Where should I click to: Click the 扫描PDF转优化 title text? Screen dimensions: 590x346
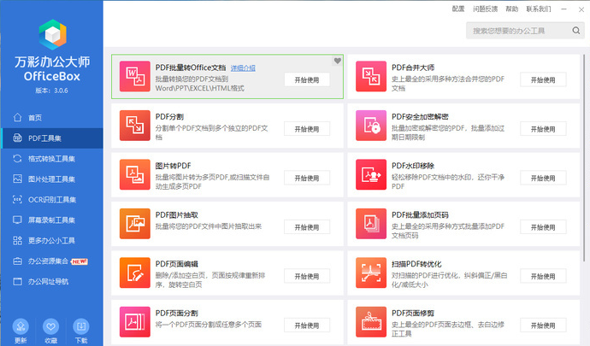click(x=416, y=264)
